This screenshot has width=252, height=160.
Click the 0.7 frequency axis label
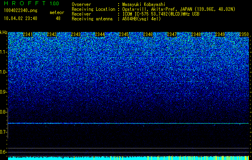point(3,132)
